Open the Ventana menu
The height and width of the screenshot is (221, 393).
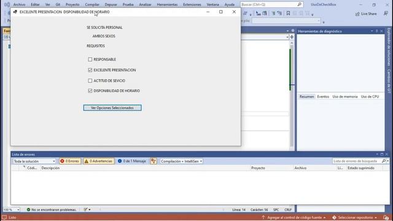[x=212, y=4]
